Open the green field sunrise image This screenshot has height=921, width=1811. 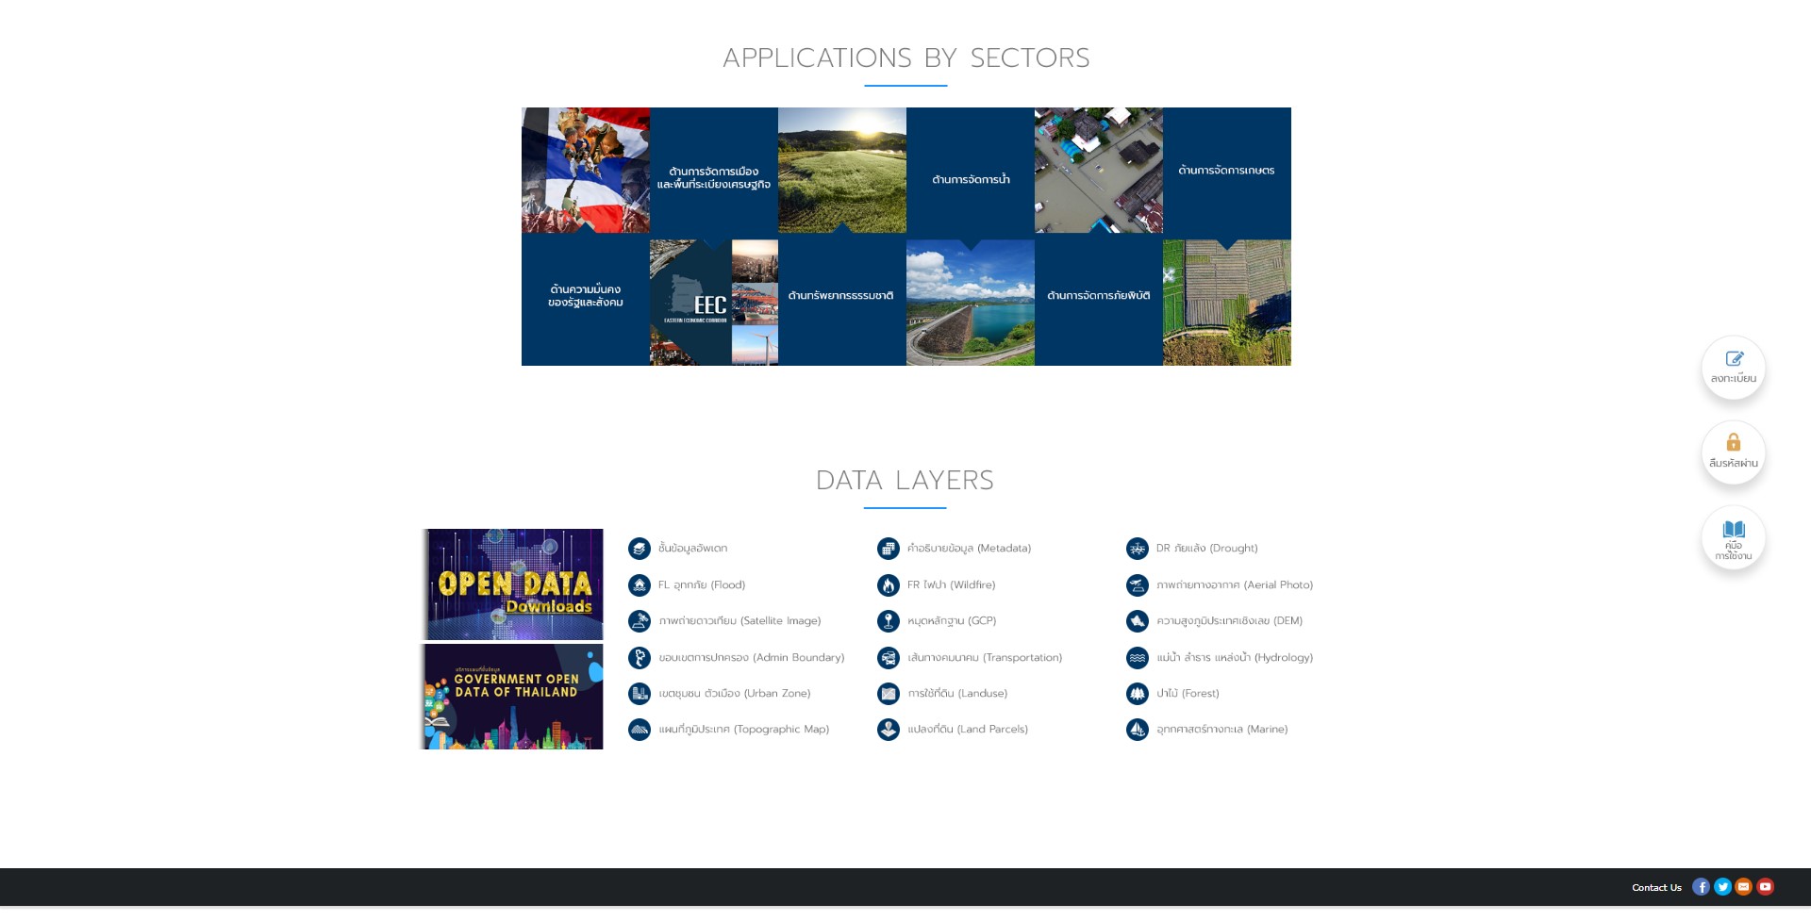point(842,171)
